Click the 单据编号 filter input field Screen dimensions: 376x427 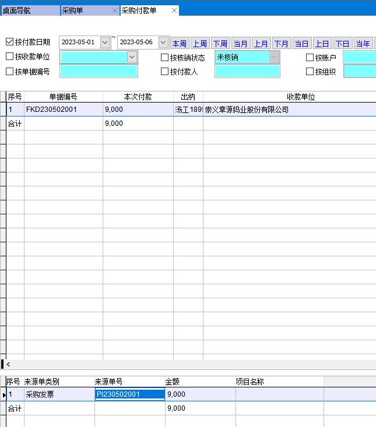pos(99,72)
